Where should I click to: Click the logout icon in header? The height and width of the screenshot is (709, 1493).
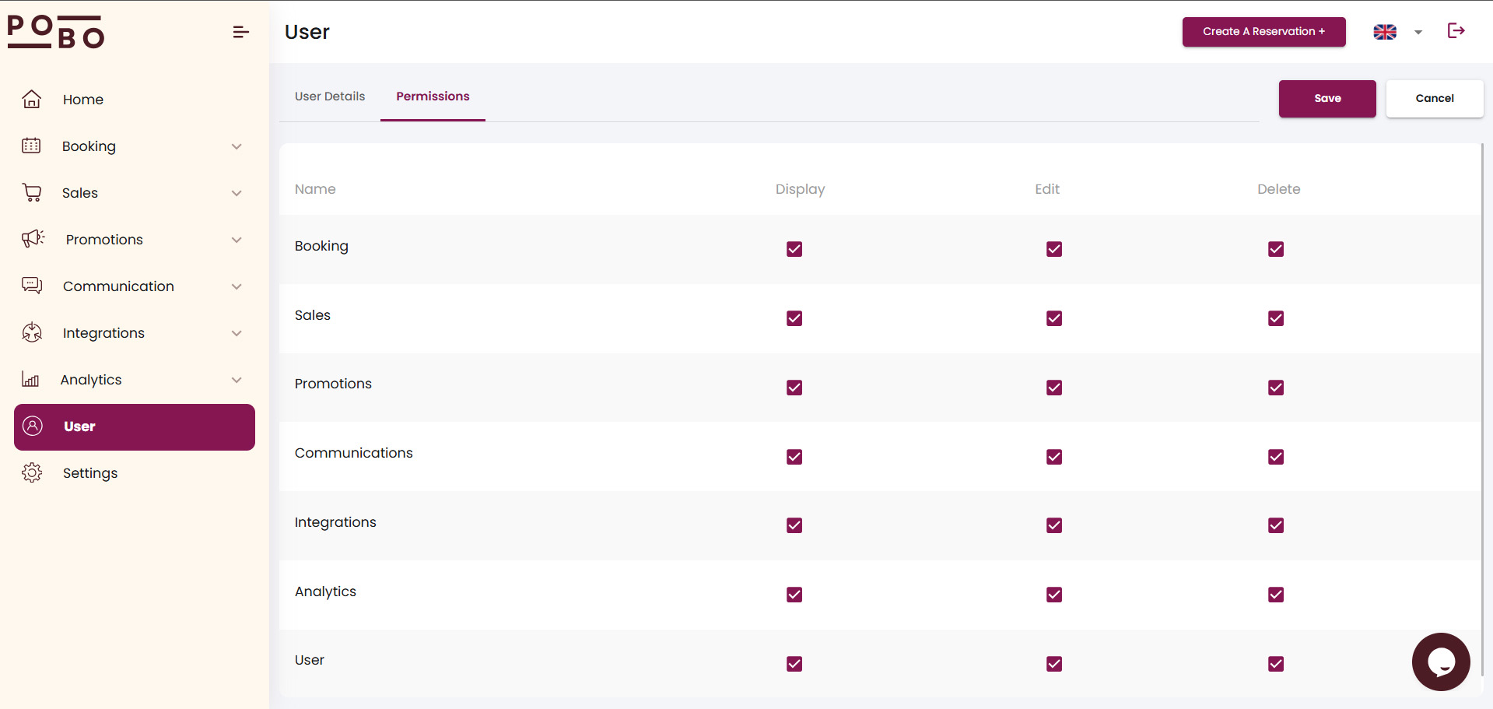point(1456,31)
